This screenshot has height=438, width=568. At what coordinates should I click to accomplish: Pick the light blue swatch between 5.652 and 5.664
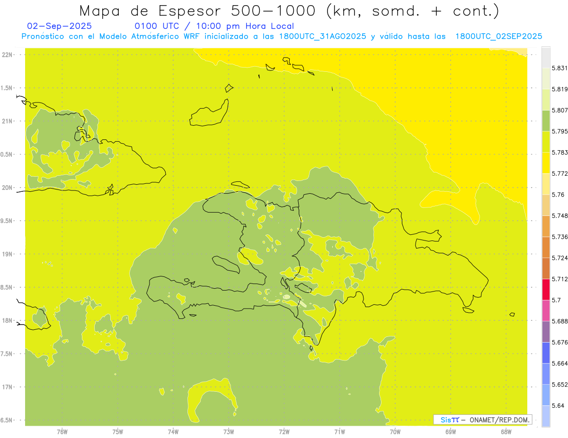[546, 374]
